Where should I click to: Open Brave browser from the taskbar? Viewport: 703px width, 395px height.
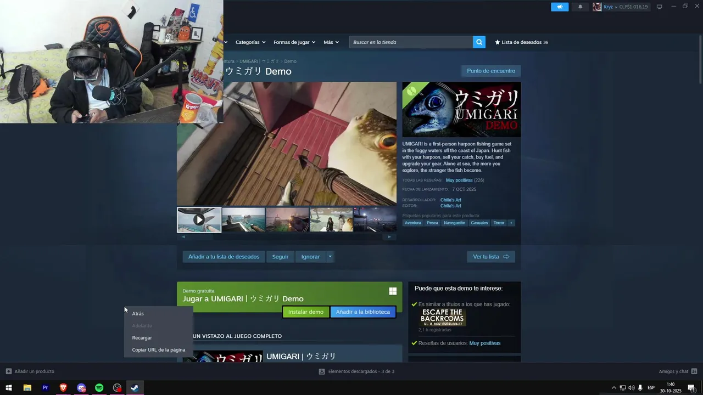click(63, 388)
